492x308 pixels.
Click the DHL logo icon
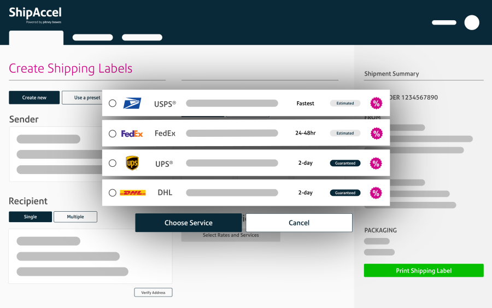click(x=133, y=193)
